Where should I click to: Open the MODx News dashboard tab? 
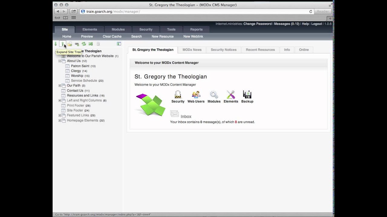[x=192, y=50]
